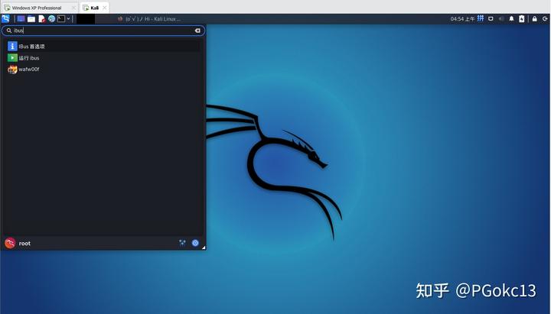This screenshot has height=314, width=551.
Task: Open the web browser globe icon
Action: (x=52, y=18)
